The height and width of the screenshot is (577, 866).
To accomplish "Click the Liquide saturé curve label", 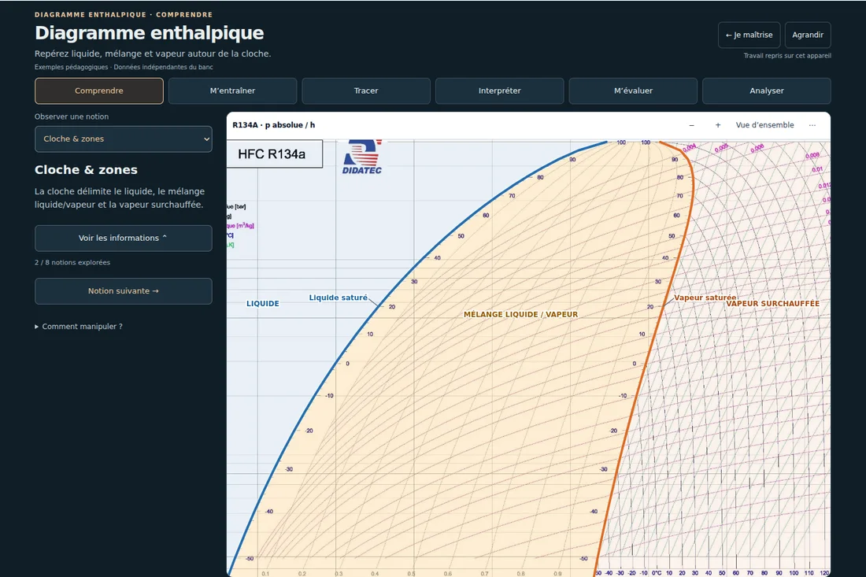I will click(338, 298).
